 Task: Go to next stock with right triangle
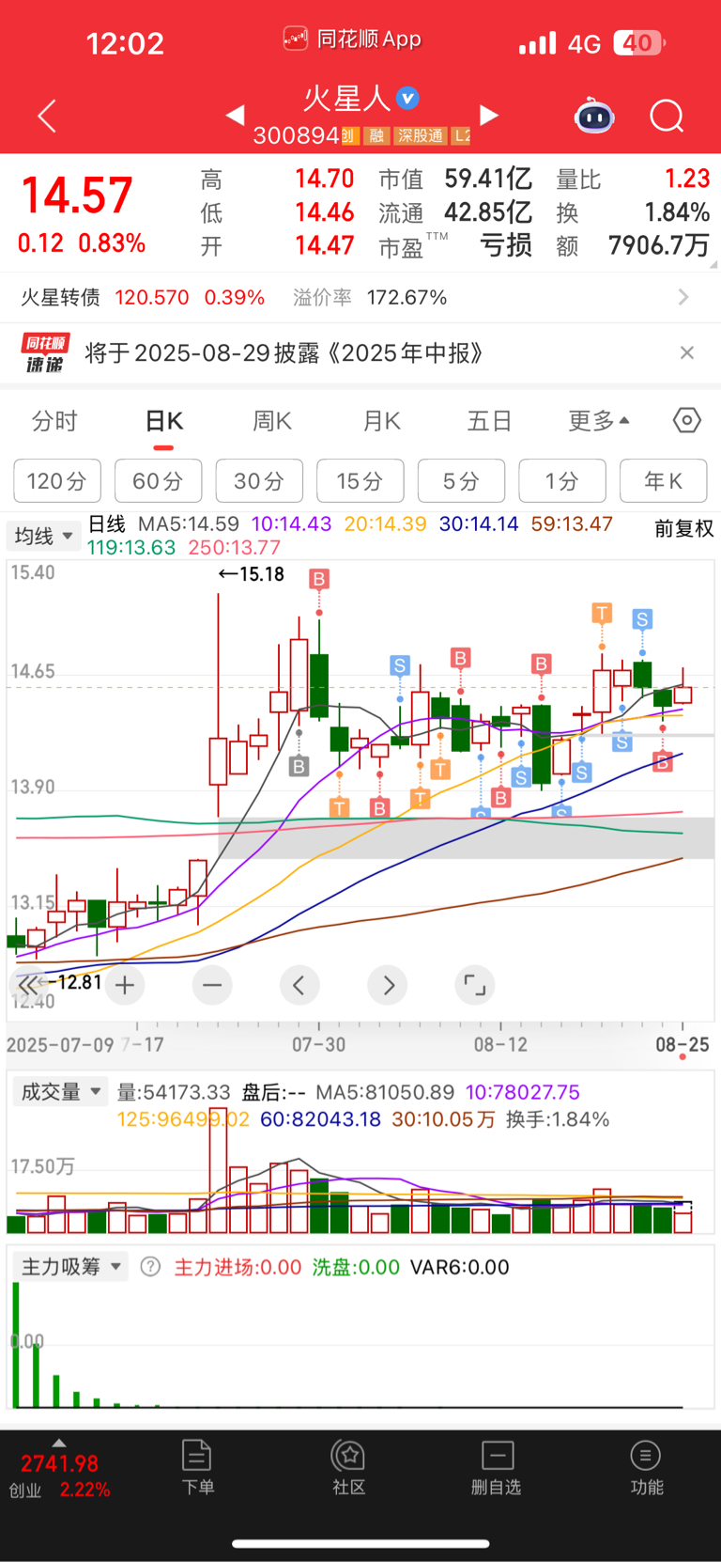488,116
